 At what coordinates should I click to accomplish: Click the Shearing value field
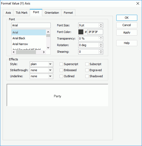[x=88, y=52]
